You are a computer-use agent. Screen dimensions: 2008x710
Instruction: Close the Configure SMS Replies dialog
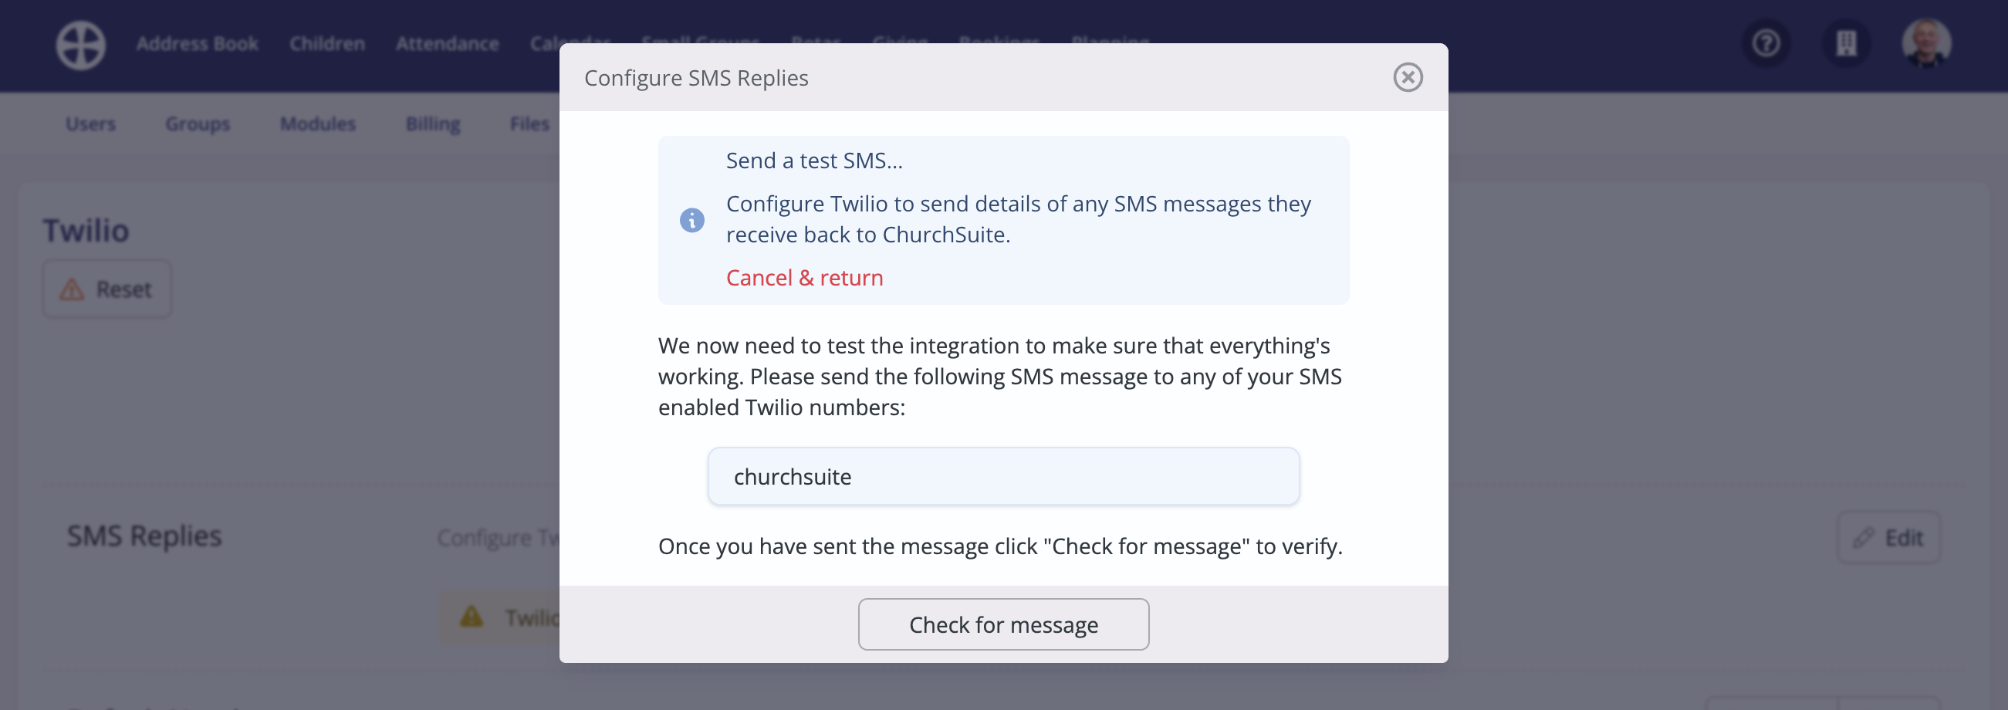(1407, 77)
